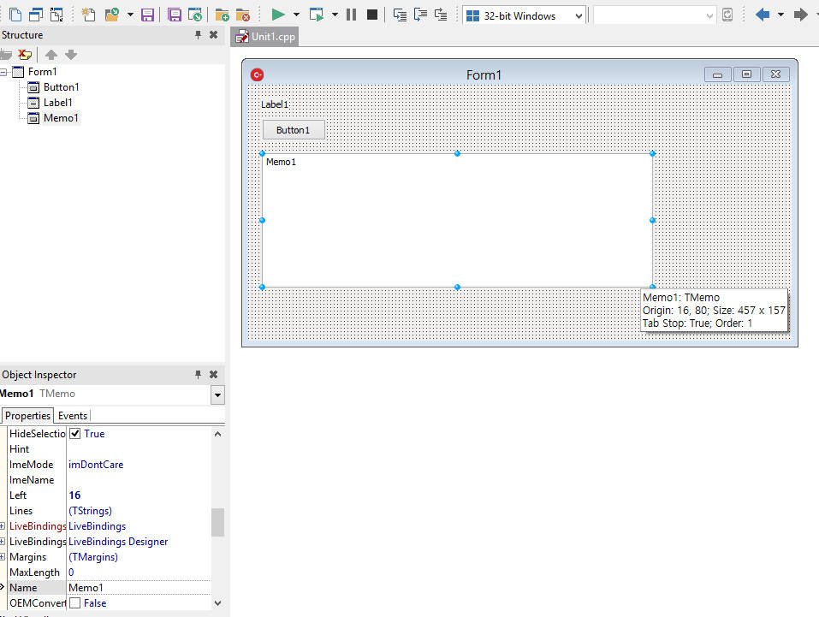Click the Pause button in the toolbar
This screenshot has width=819, height=617.
[351, 15]
